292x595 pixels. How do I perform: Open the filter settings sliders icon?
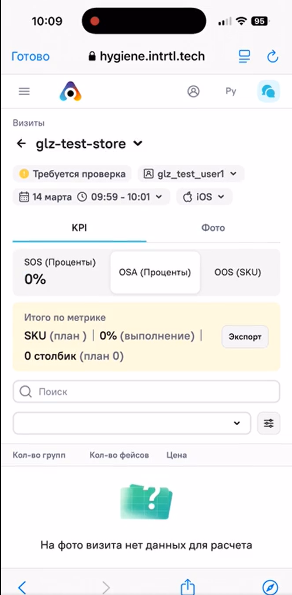pyautogui.click(x=269, y=423)
